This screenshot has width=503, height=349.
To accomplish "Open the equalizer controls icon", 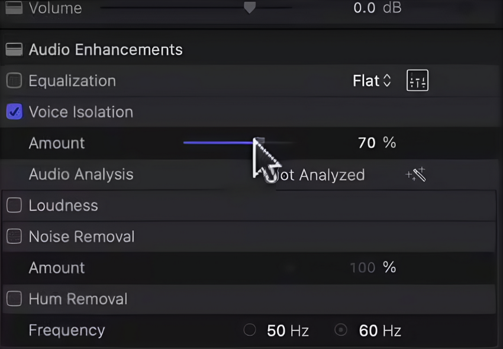I will tap(417, 81).
